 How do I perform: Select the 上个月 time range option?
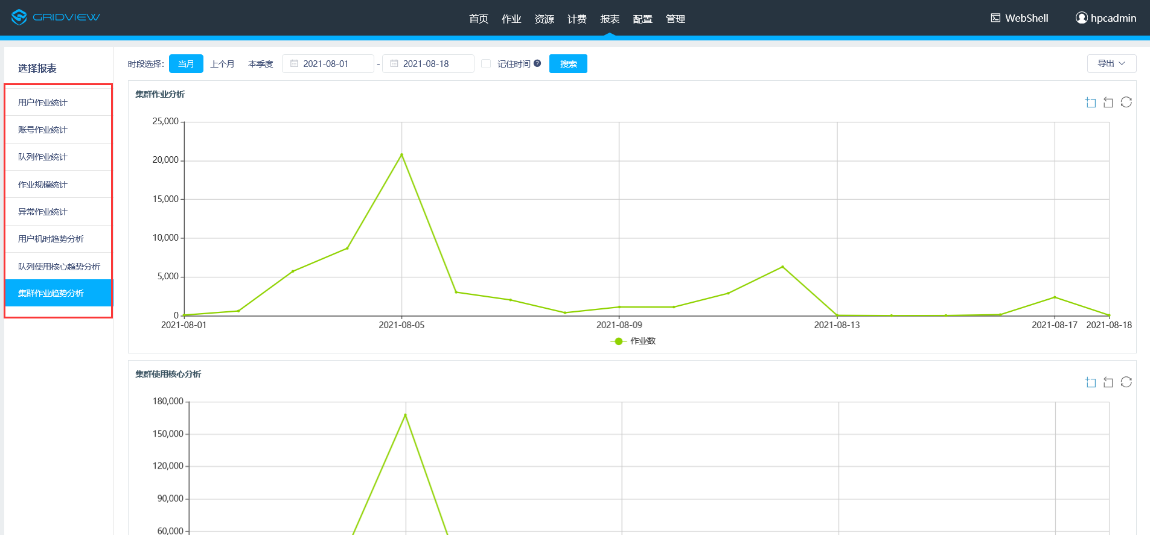coord(222,64)
